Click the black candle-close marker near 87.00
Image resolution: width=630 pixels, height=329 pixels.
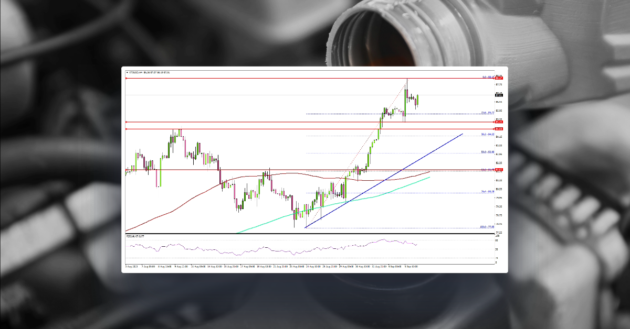pyautogui.click(x=498, y=94)
